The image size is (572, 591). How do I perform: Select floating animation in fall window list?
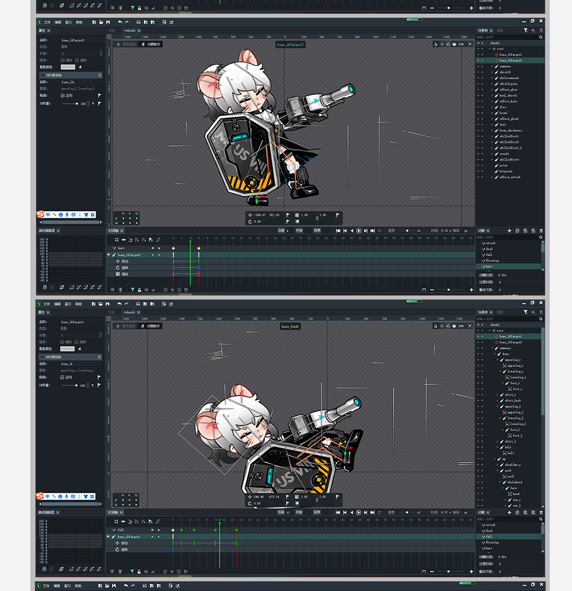[x=492, y=542]
